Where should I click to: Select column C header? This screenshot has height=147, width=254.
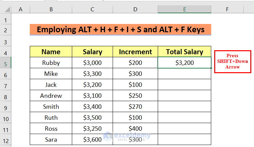92,10
